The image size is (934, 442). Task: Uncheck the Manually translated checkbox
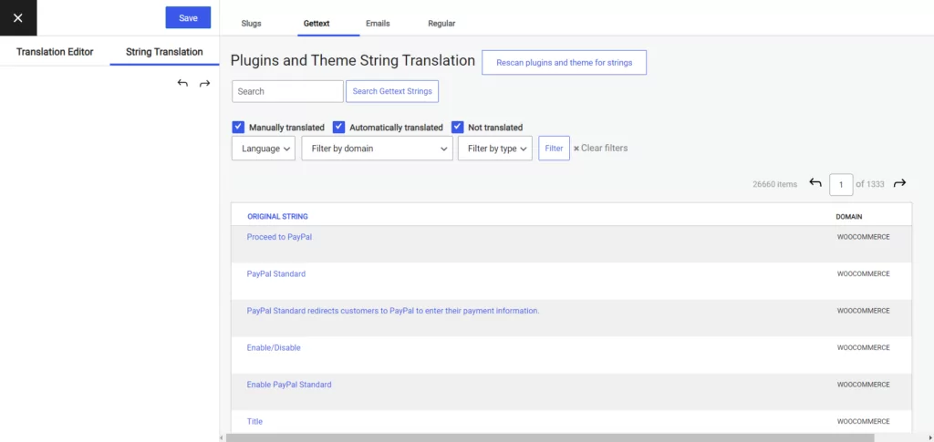coord(238,127)
